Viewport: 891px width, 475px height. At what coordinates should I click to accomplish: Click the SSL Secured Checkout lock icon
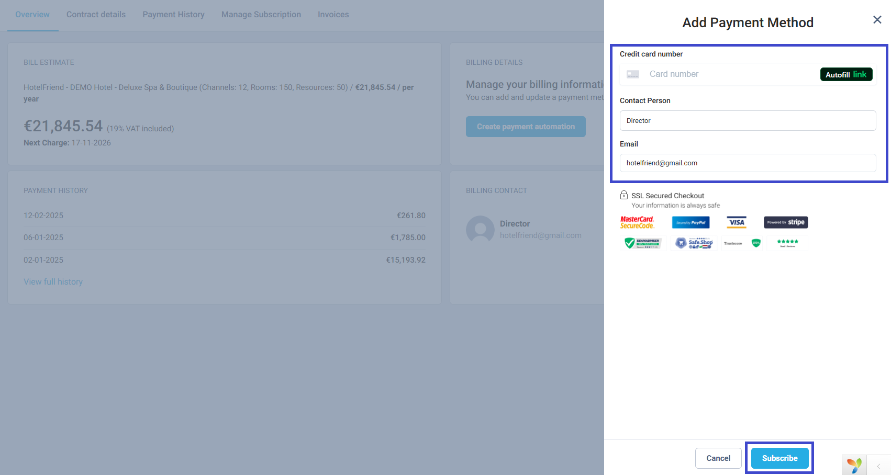pos(623,195)
